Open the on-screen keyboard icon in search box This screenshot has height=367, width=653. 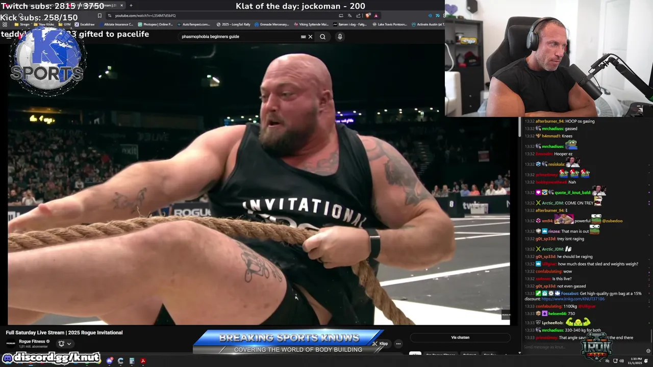click(304, 37)
